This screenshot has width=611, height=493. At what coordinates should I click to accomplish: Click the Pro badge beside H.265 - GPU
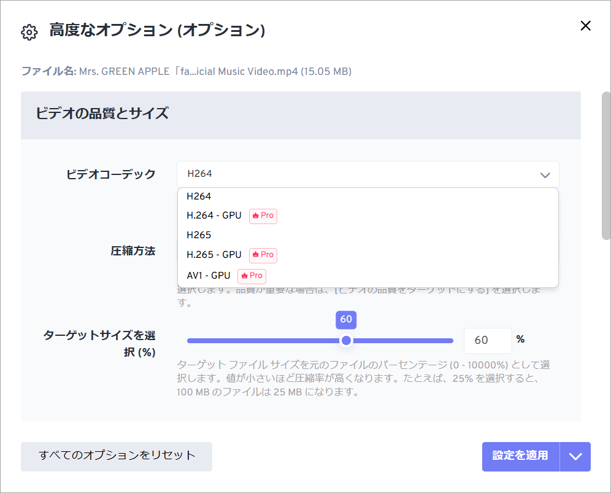[263, 255]
